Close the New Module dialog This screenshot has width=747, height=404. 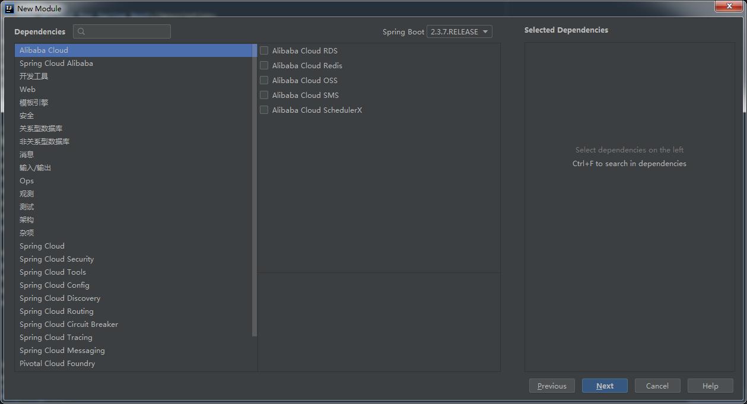pyautogui.click(x=729, y=7)
